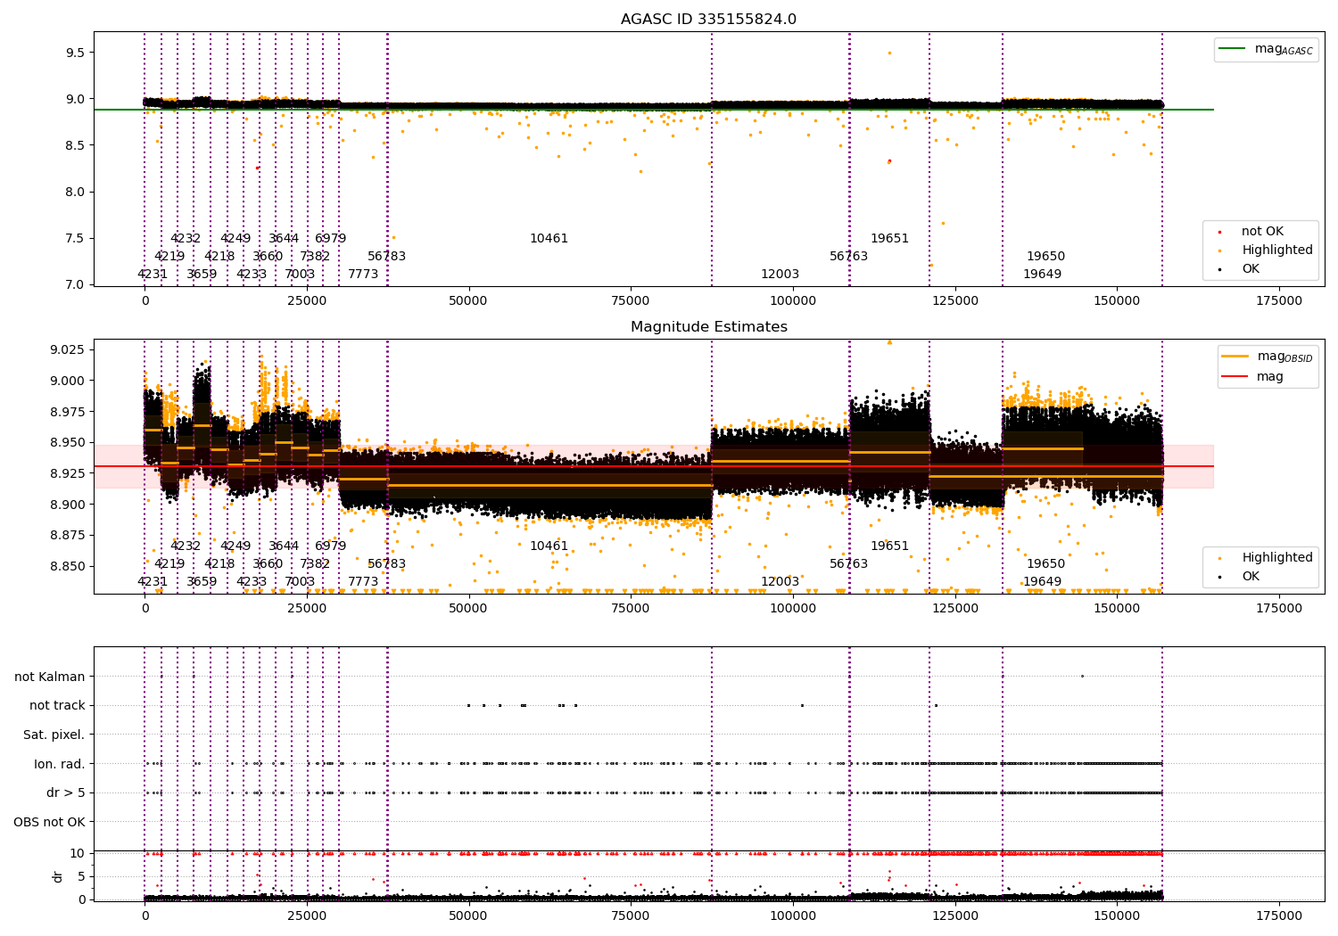This screenshot has width=1338, height=936.
Task: Click the 9.000 y-axis tick label
Action: point(68,381)
